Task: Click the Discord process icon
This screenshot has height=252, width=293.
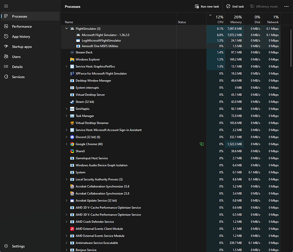Action: (72, 137)
